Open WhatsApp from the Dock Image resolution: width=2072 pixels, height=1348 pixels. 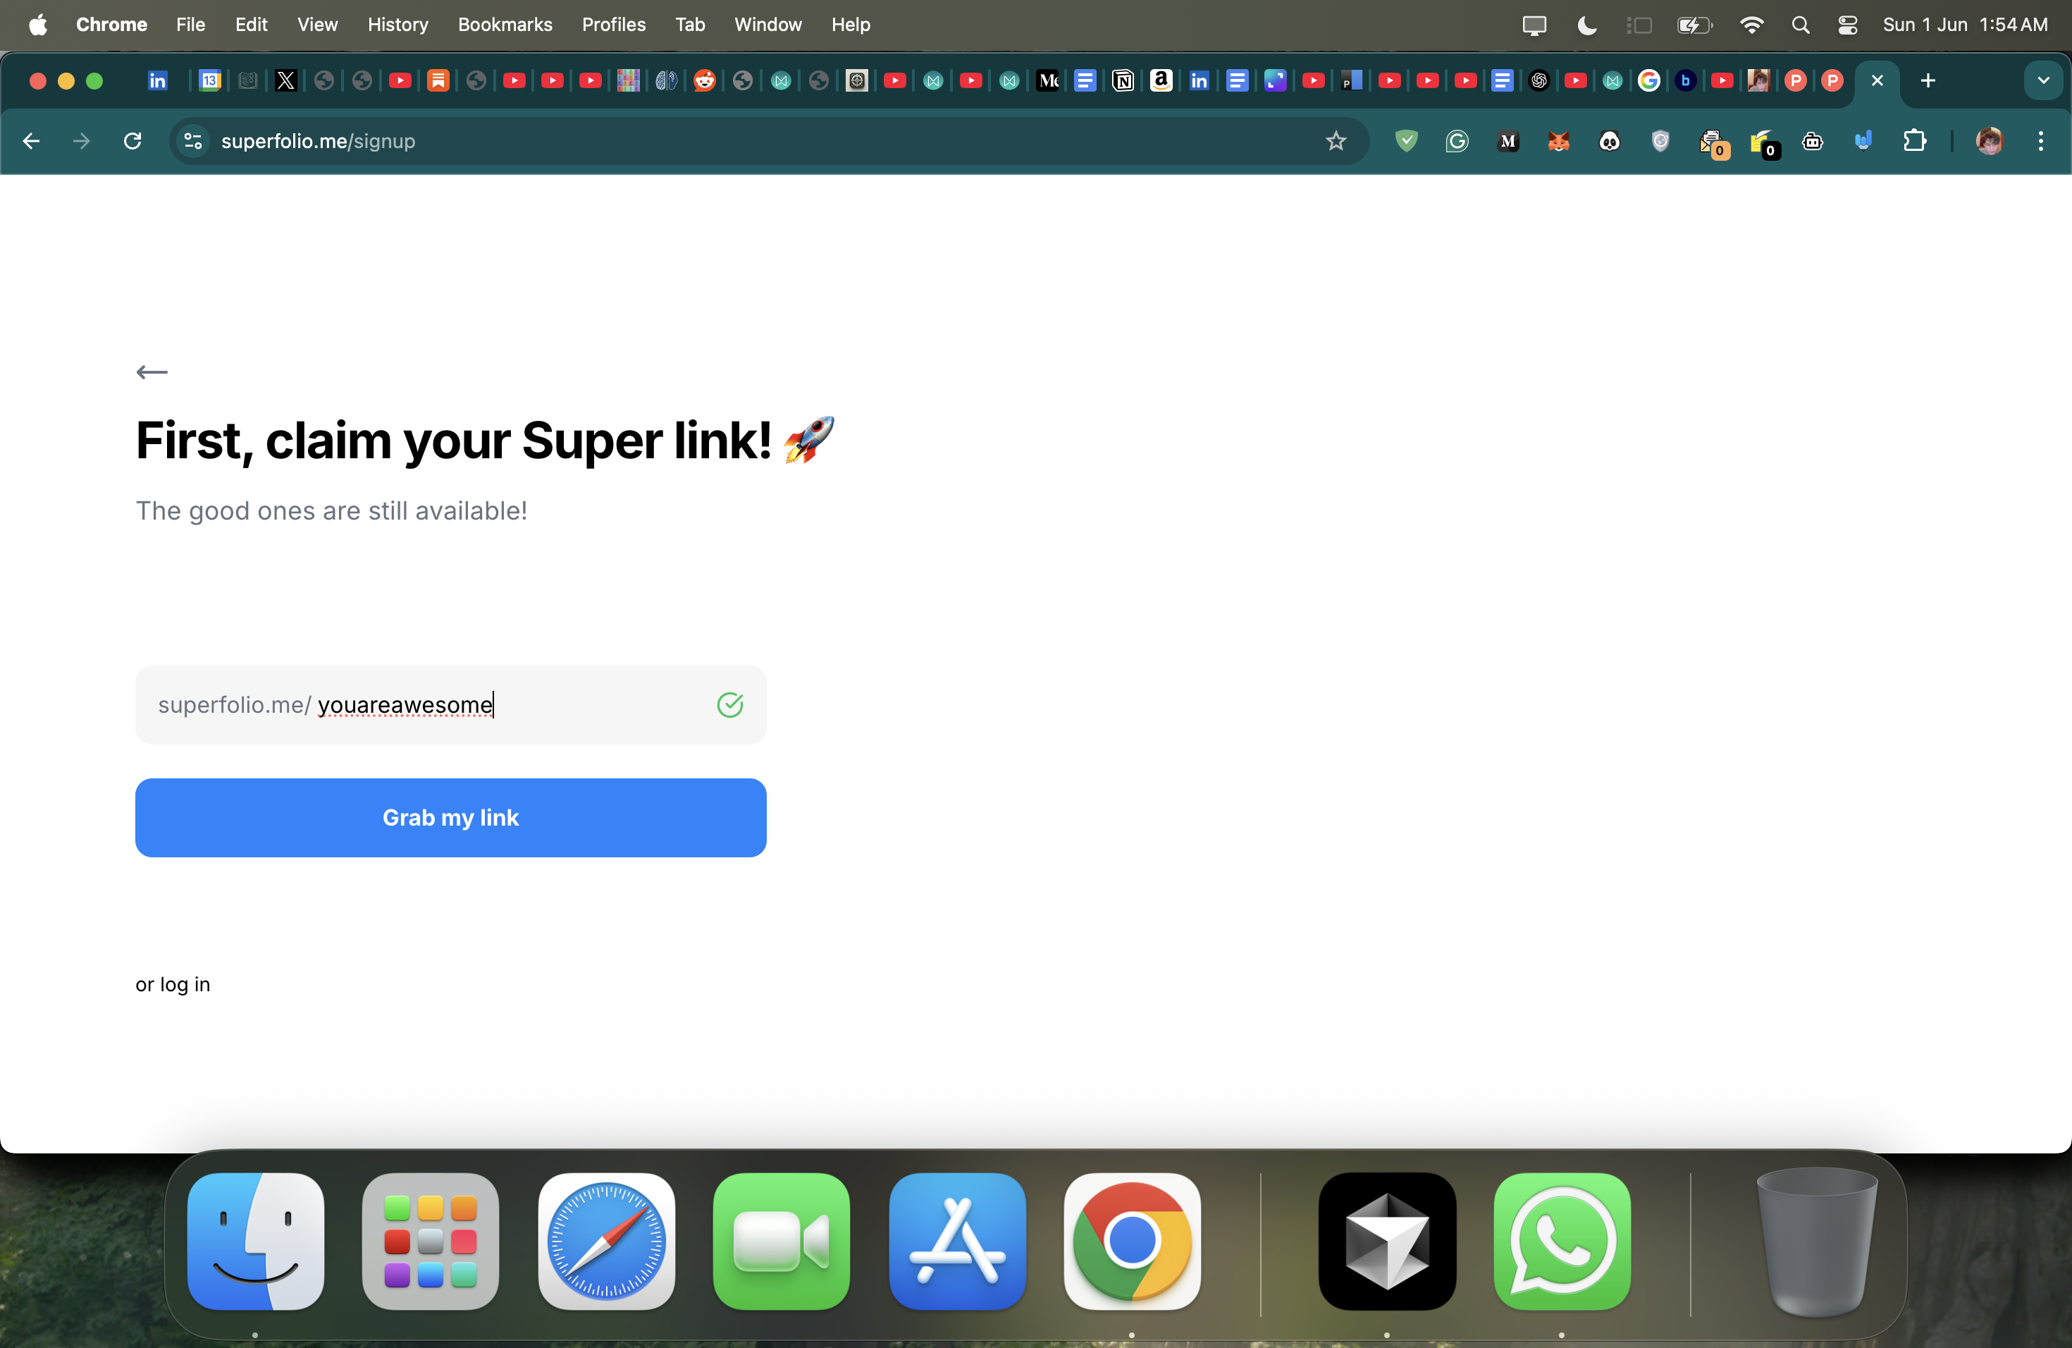(1562, 1241)
